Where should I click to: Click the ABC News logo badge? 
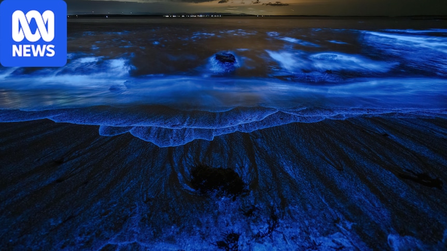coord(33,33)
